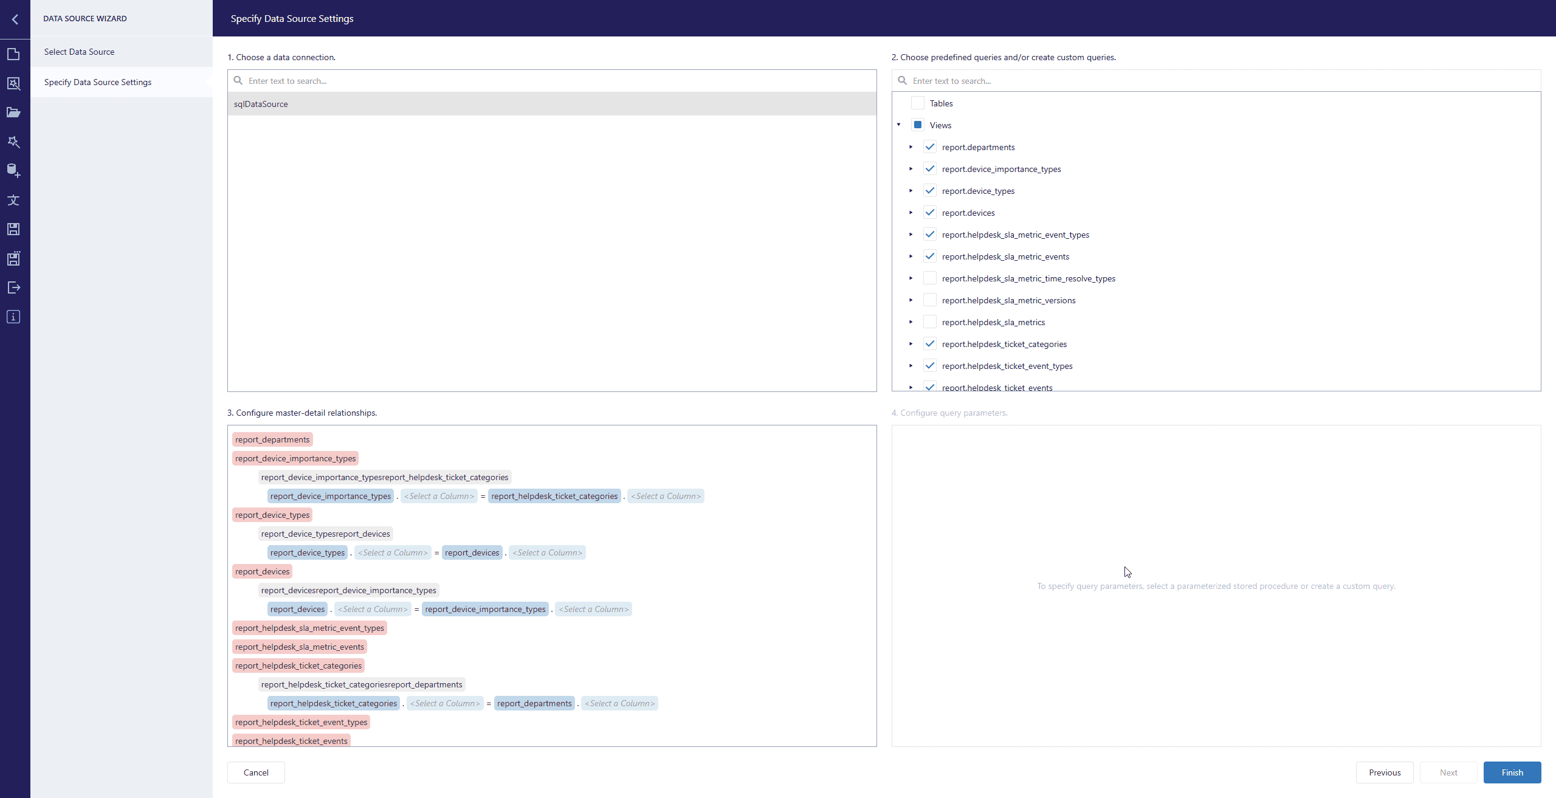Viewport: 1556px width, 798px height.
Task: Click the Localization icon
Action: [x=13, y=200]
